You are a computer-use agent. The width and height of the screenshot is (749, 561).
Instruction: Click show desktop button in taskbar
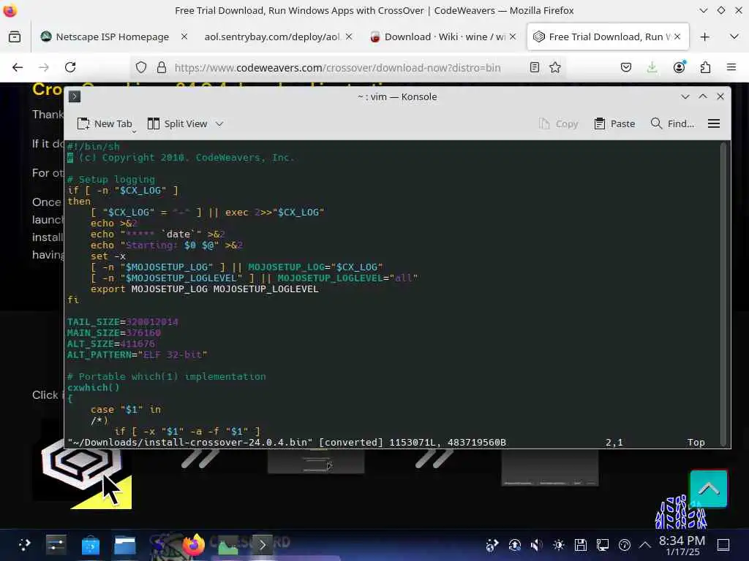pyautogui.click(x=723, y=545)
